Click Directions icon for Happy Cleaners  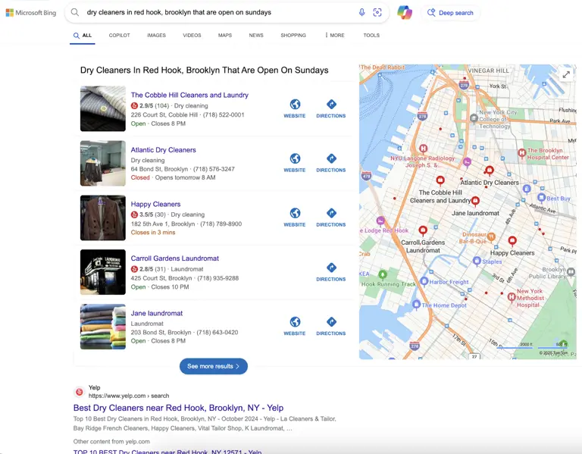pos(330,218)
